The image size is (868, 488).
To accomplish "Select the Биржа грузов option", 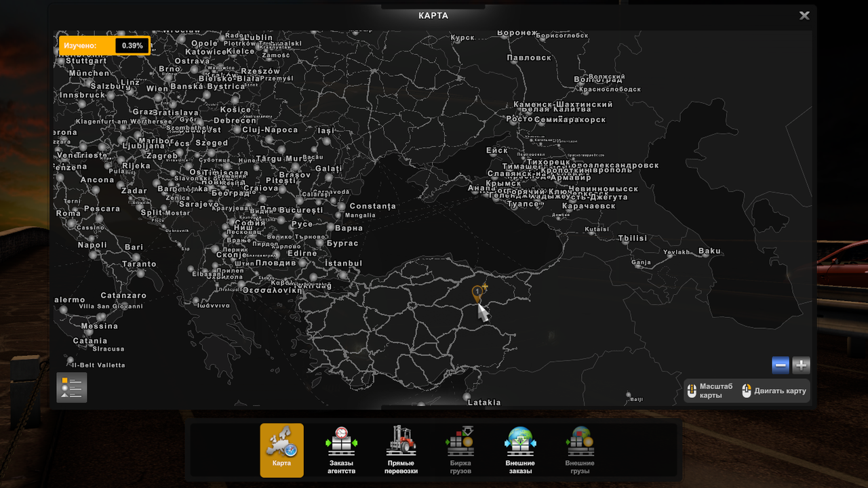I will tap(460, 450).
